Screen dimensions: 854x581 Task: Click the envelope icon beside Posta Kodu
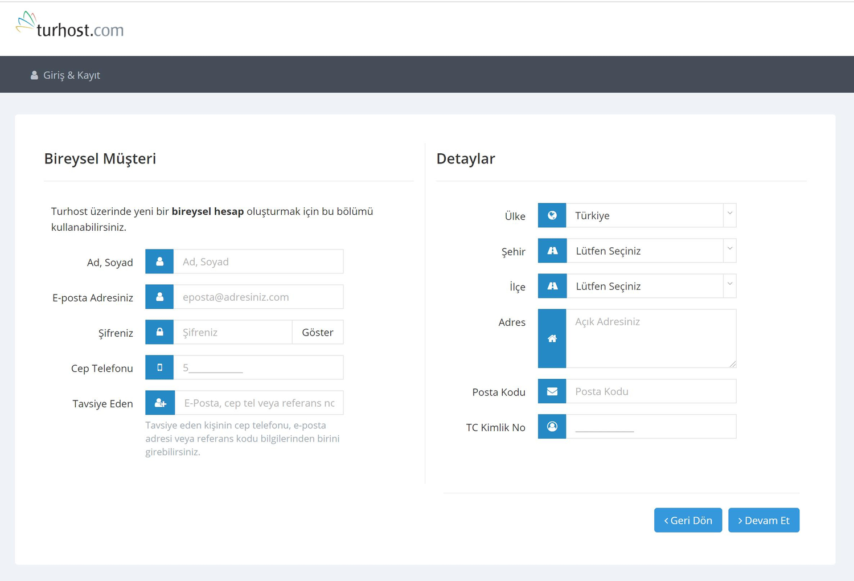click(x=552, y=391)
